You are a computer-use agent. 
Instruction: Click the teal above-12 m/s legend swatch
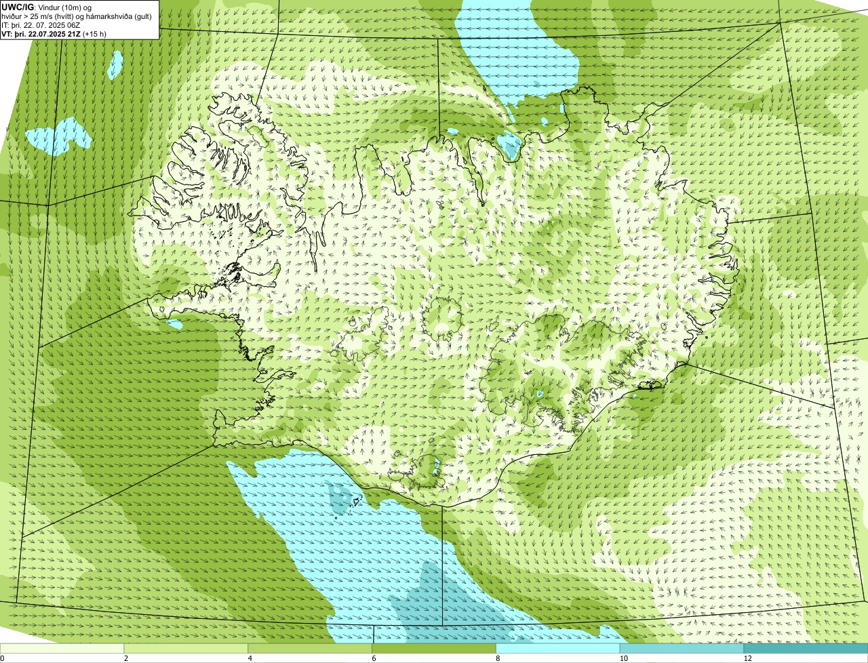[x=806, y=648]
